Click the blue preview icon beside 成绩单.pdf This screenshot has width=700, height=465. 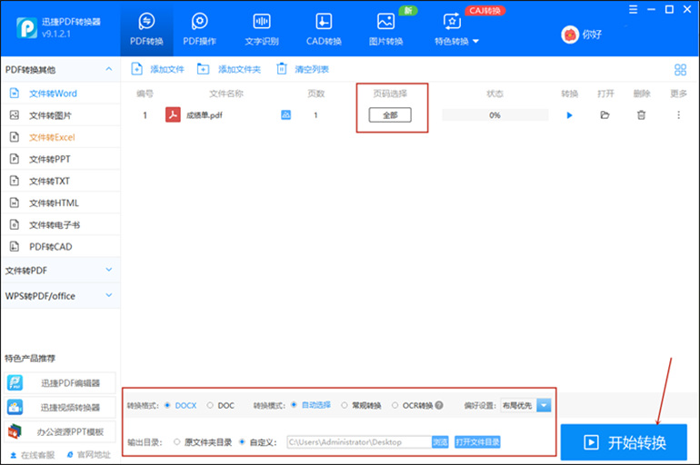[x=285, y=115]
